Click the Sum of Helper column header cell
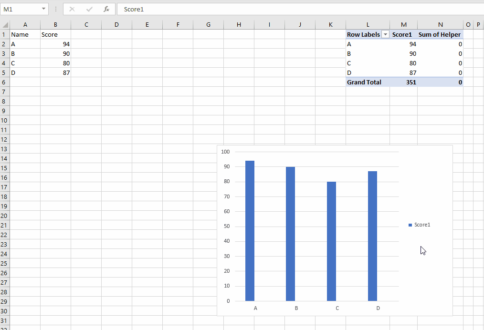 (x=440, y=34)
